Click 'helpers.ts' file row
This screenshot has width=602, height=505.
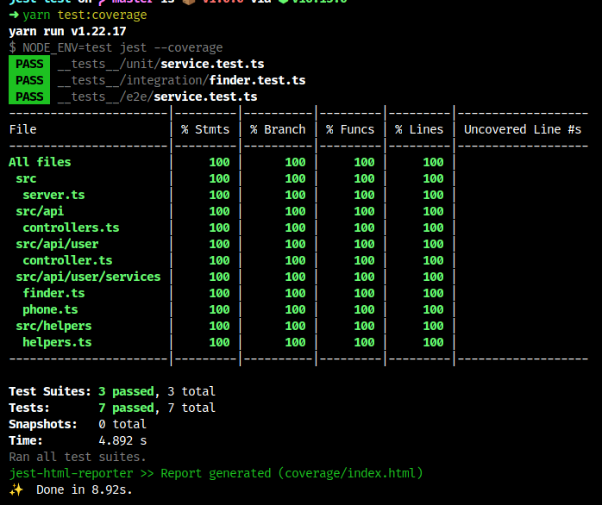(57, 342)
